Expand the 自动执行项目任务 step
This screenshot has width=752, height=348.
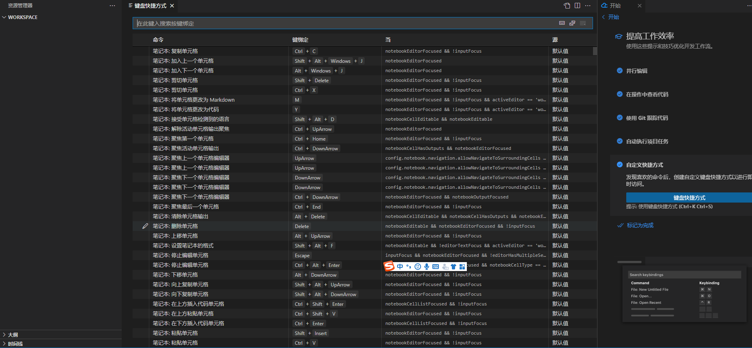[647, 141]
